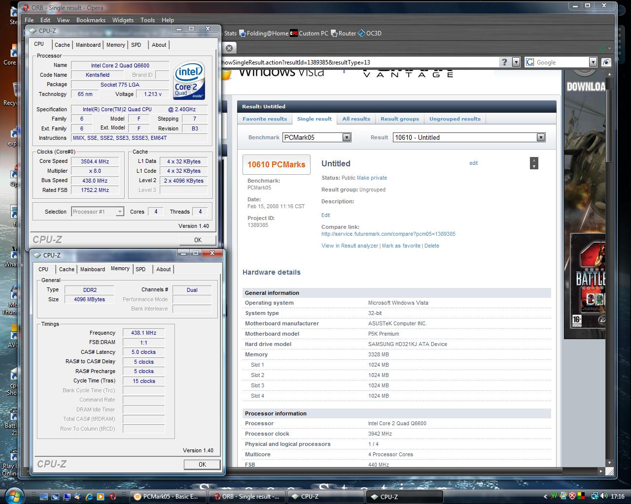
Task: Open the File menu in Opera
Action: pyautogui.click(x=29, y=20)
